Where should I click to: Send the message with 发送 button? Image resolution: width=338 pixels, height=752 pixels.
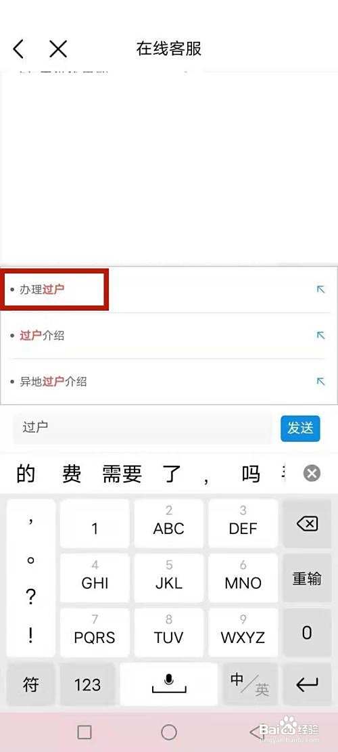click(x=300, y=428)
